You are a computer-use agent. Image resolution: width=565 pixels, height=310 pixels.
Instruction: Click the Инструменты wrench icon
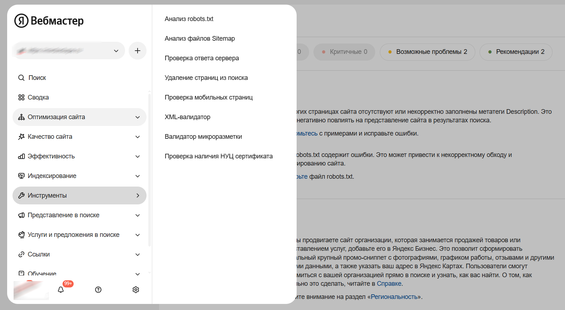[21, 195]
